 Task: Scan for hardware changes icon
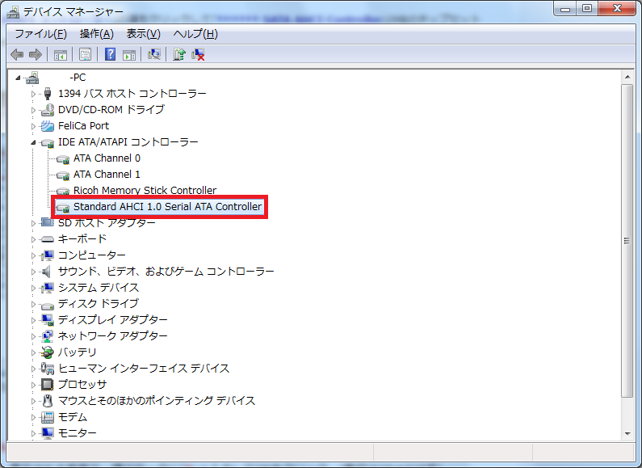point(154,54)
